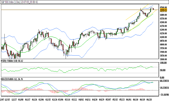The image size is (169, 106).
Task: Click the 4200.00 price axis label
Action: [x=163, y=30]
